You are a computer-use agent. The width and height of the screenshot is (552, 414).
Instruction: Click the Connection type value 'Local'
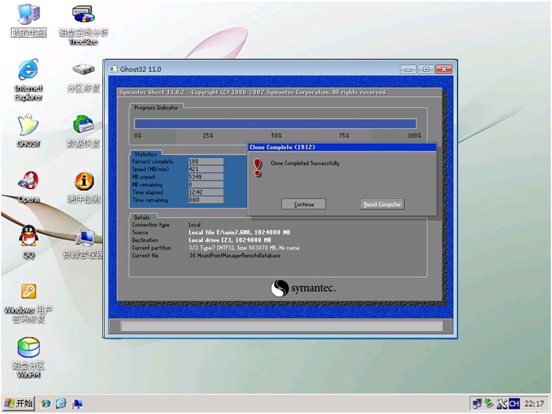(x=194, y=225)
